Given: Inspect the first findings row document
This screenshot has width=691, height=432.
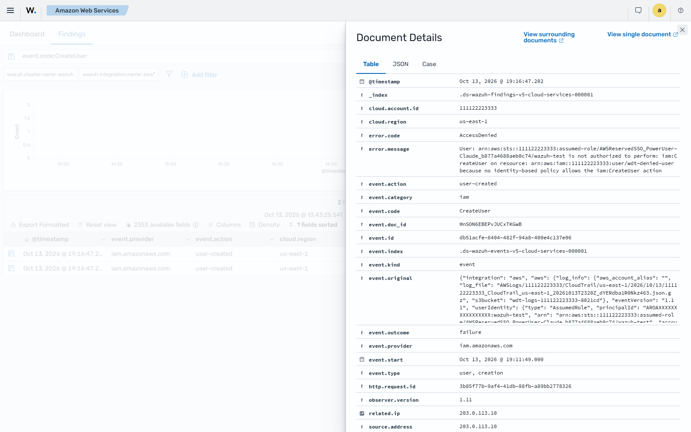Looking at the screenshot, I should (12, 254).
